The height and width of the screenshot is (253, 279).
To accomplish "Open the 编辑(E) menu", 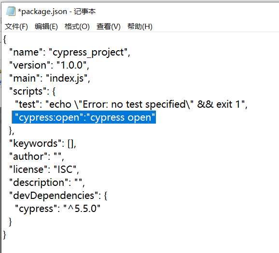I will click(46, 27).
